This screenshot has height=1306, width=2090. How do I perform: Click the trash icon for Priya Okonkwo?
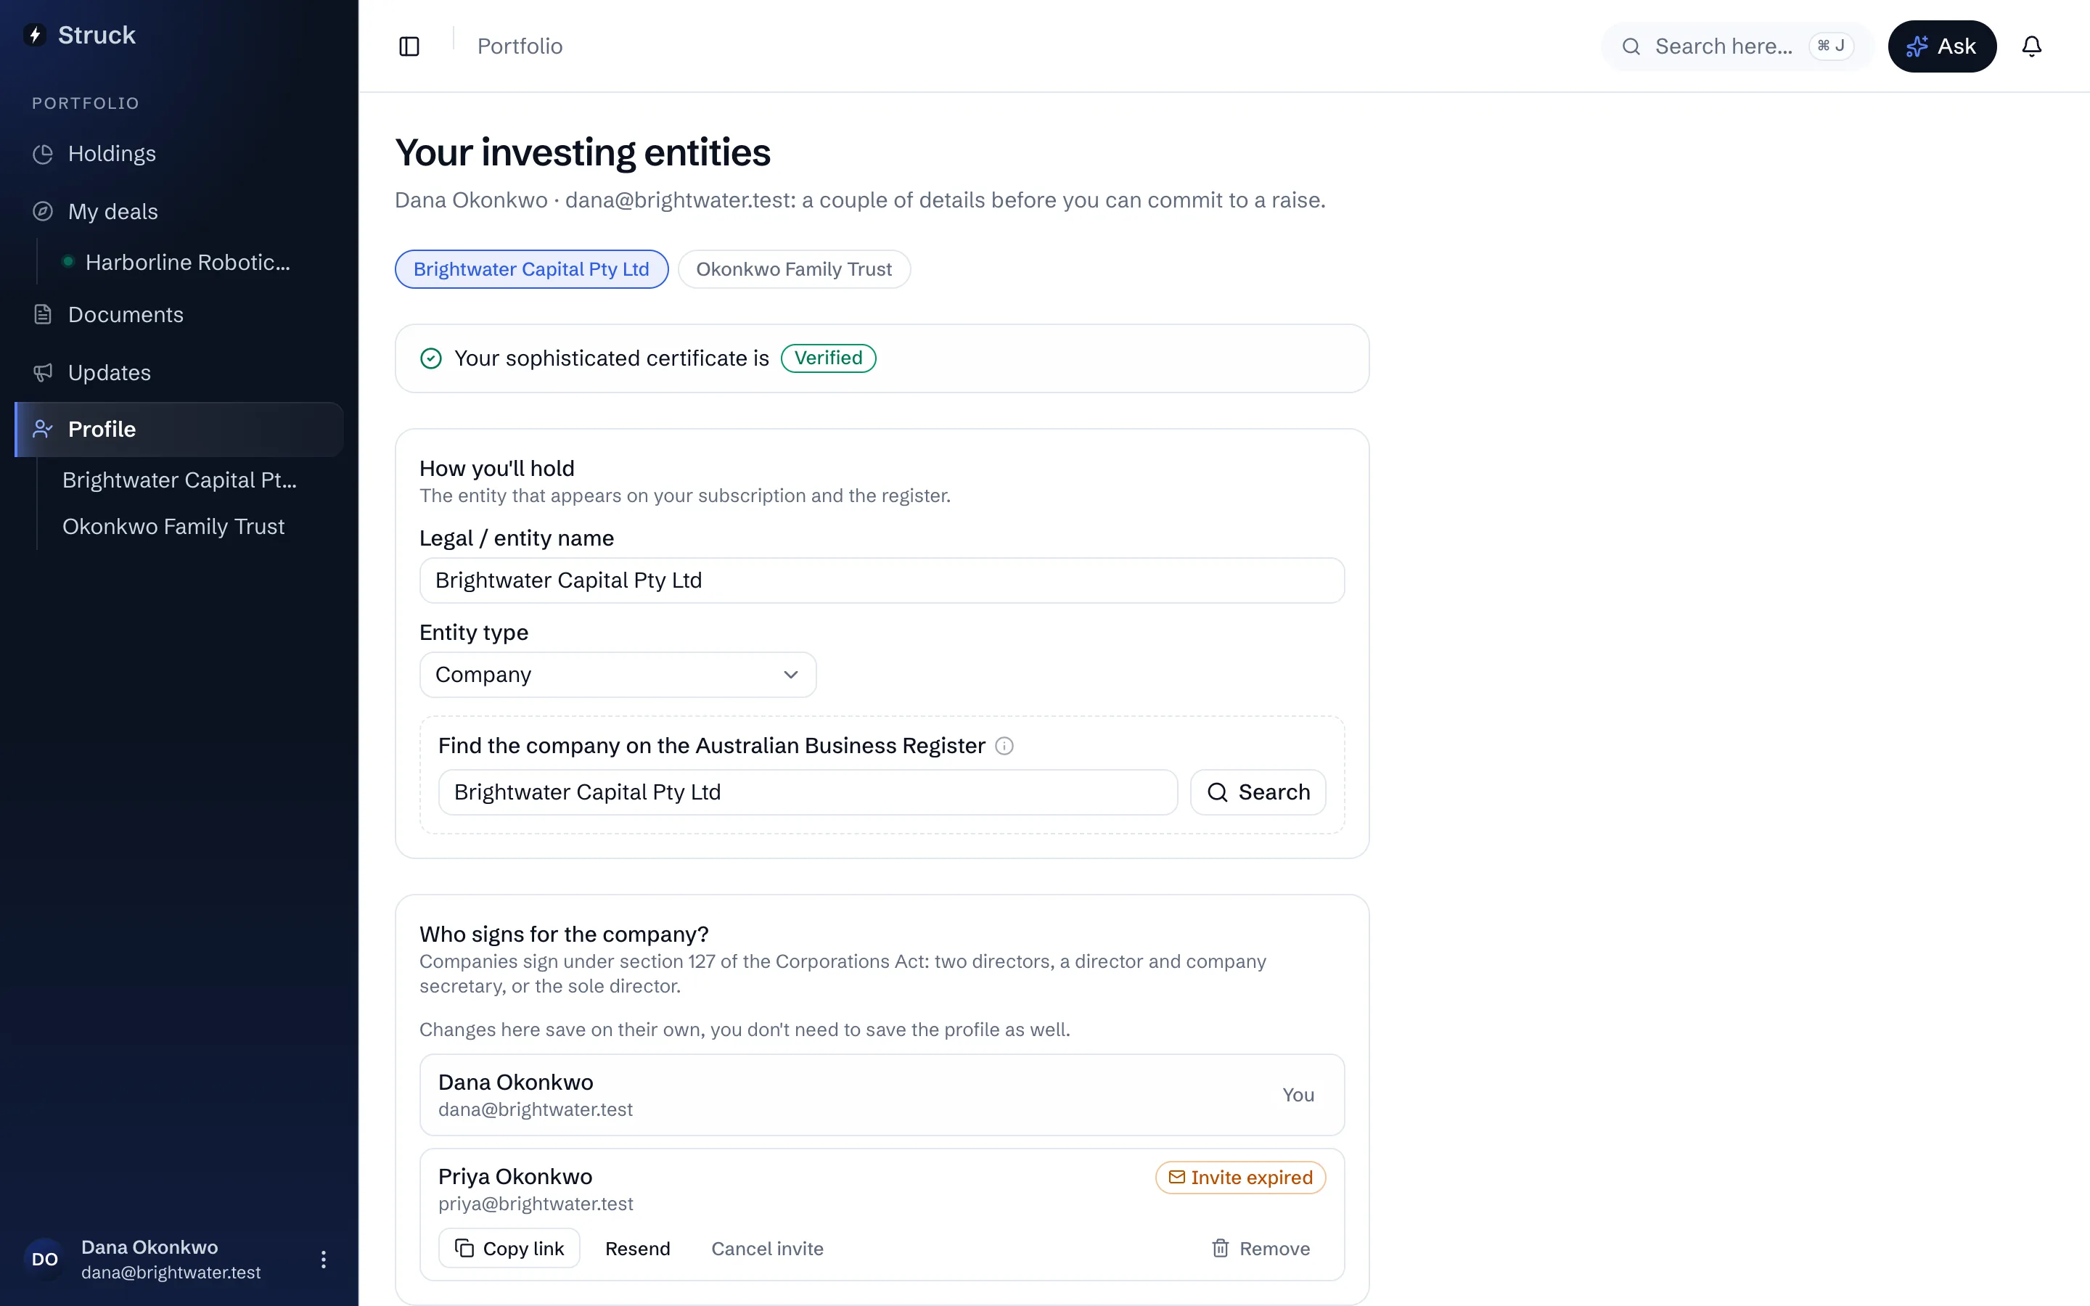pos(1219,1248)
